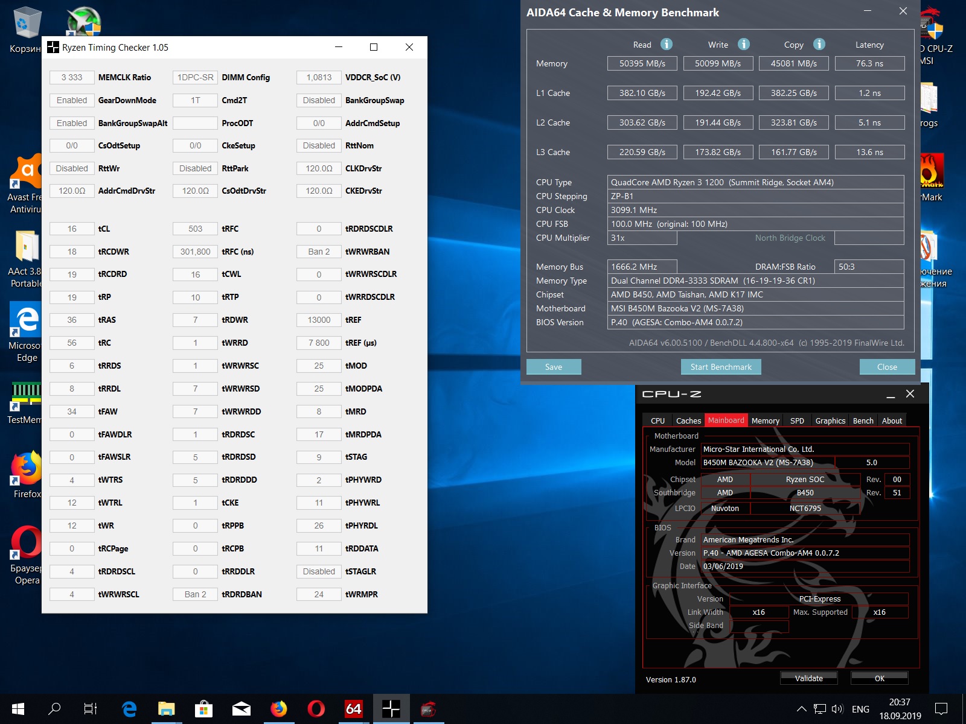The image size is (966, 724).
Task: Open the ENG language switcher
Action: click(x=860, y=709)
